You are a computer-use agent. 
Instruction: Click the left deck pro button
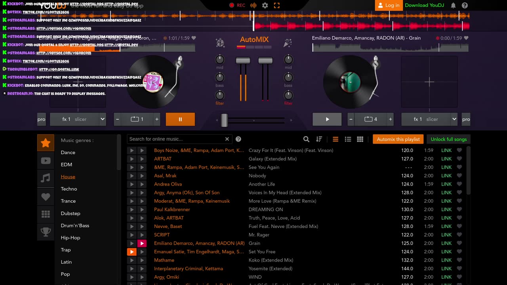pos(42,119)
